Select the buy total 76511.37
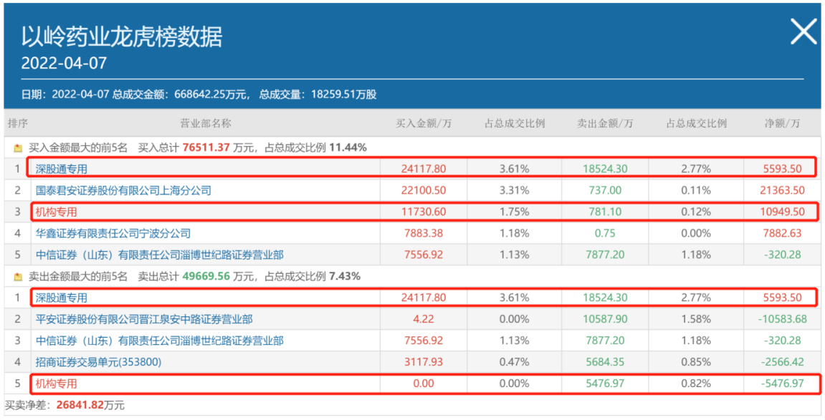825x420 pixels. point(206,148)
